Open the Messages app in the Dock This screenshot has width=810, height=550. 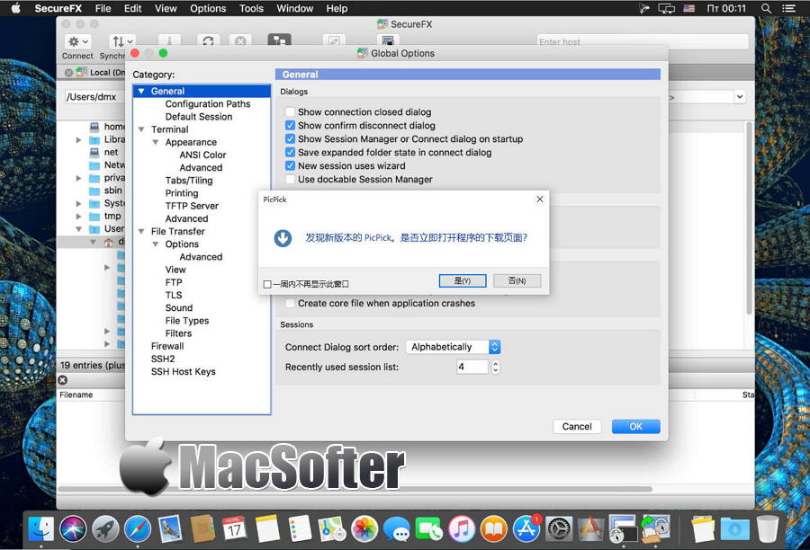coord(397,528)
